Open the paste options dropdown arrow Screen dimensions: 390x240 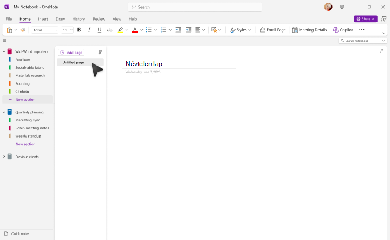tap(16, 30)
